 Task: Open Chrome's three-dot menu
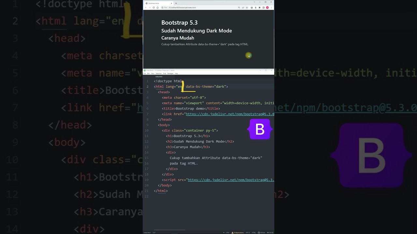tap(271, 7)
